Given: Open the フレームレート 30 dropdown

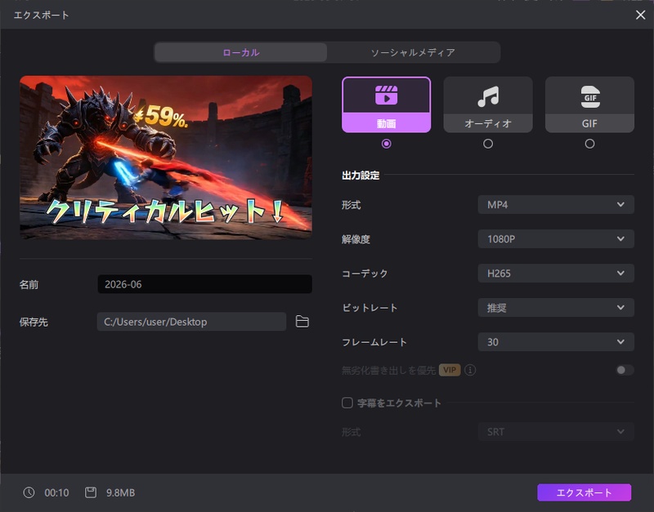Looking at the screenshot, I should 556,342.
